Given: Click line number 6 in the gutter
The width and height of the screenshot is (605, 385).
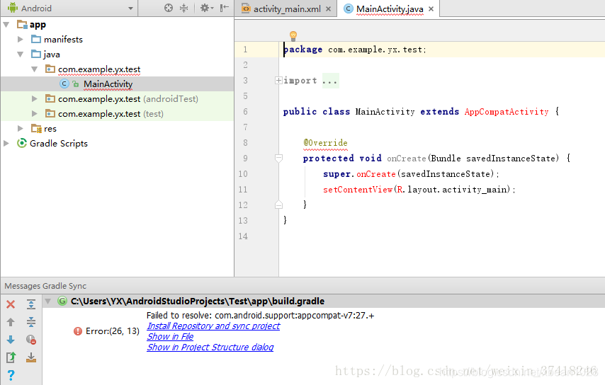Looking at the screenshot, I should [x=245, y=112].
